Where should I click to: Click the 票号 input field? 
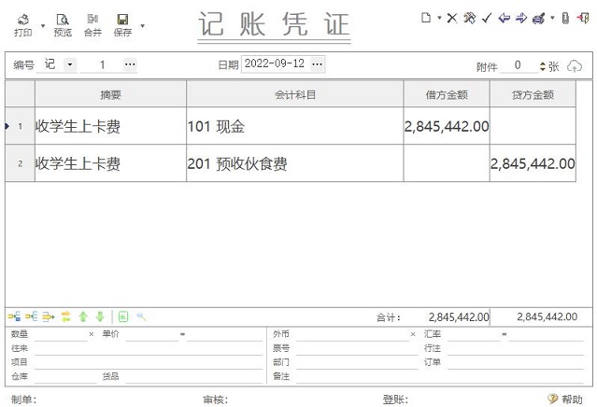coord(357,349)
